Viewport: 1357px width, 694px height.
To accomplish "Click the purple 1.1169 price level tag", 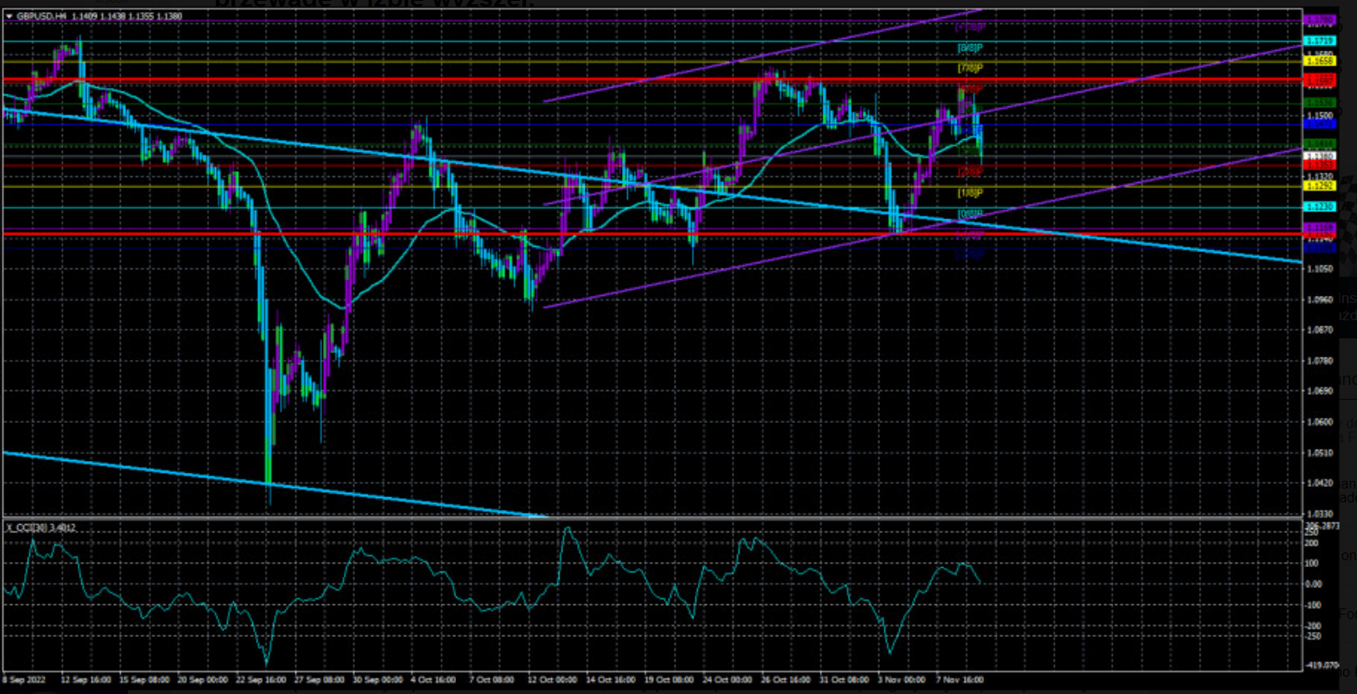I will point(1320,228).
